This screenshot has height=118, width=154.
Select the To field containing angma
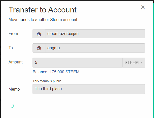[95, 48]
